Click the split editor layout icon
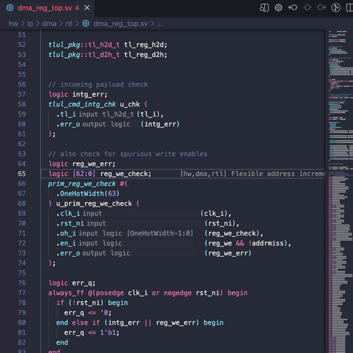The width and height of the screenshot is (353, 353). click(349, 8)
